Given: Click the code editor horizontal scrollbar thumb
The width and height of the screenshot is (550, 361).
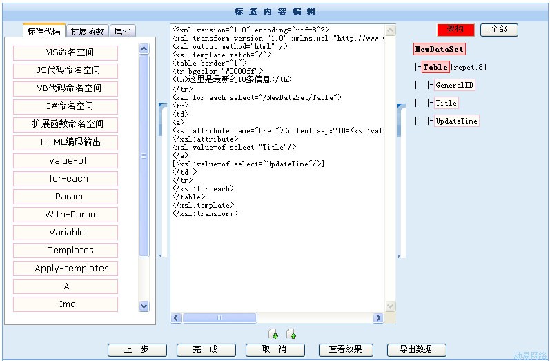Looking at the screenshot, I should click(219, 318).
